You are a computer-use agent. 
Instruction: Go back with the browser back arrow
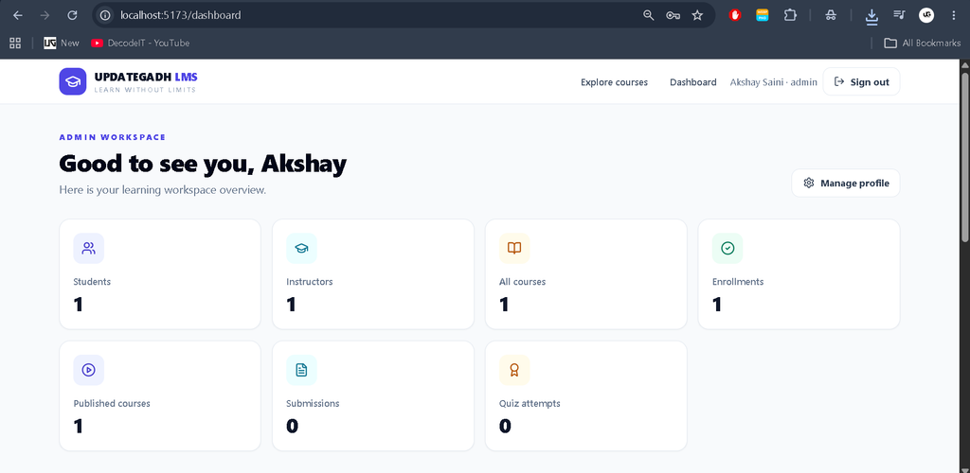pyautogui.click(x=18, y=15)
